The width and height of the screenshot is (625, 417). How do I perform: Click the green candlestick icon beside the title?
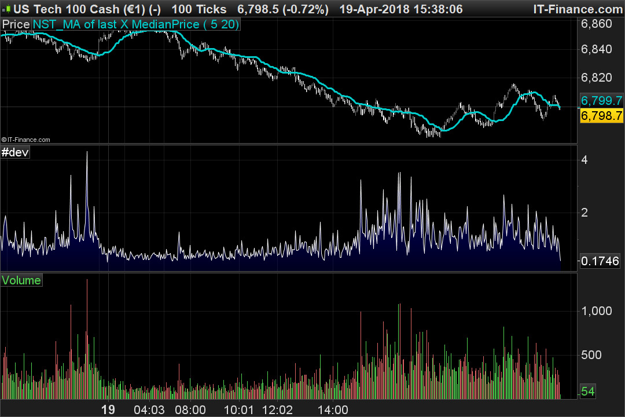(x=7, y=8)
